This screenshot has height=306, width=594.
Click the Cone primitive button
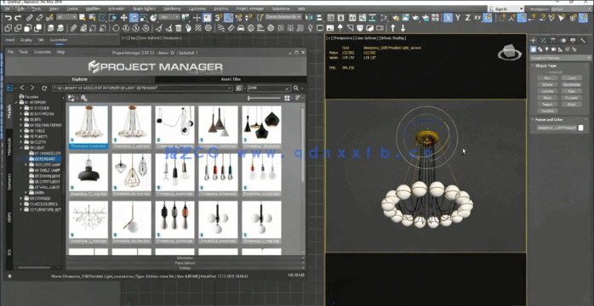click(x=571, y=78)
